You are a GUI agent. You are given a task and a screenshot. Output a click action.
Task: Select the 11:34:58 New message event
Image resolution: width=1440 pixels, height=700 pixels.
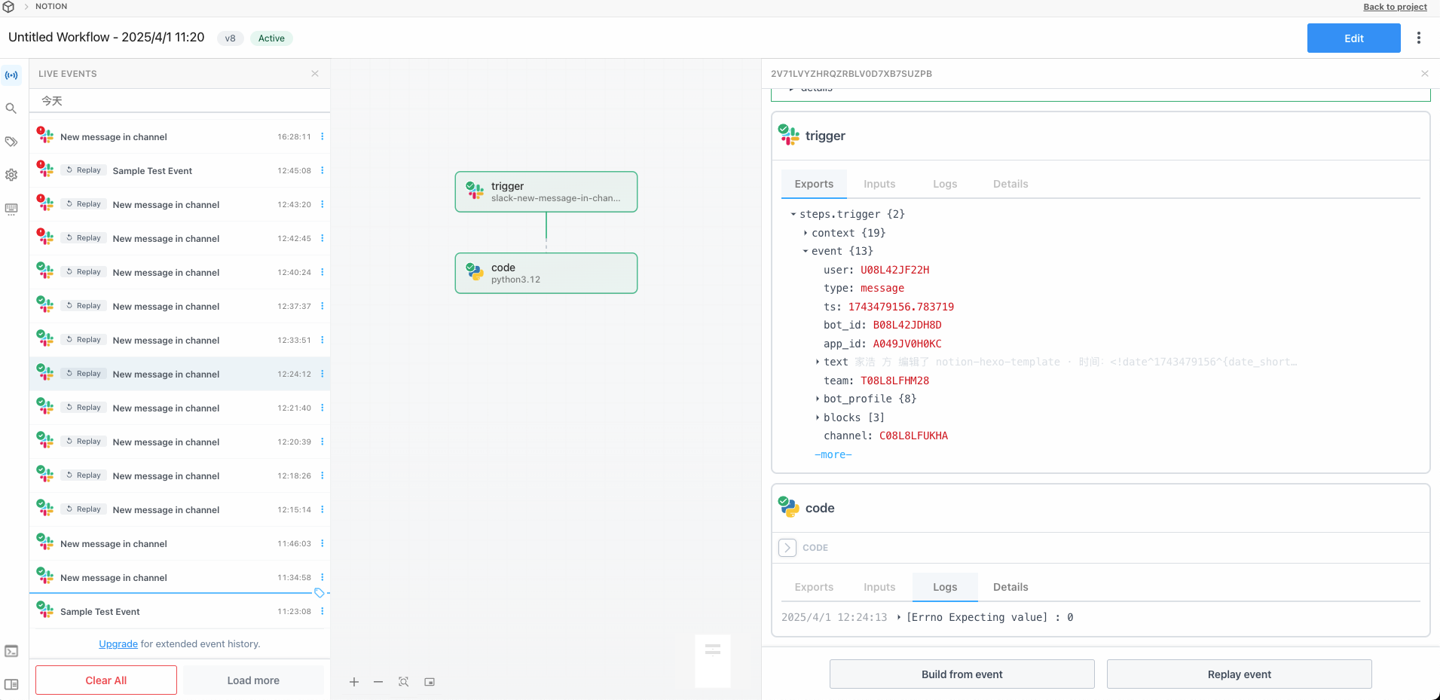[x=179, y=577]
